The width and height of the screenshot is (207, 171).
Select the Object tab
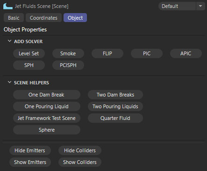point(75,18)
